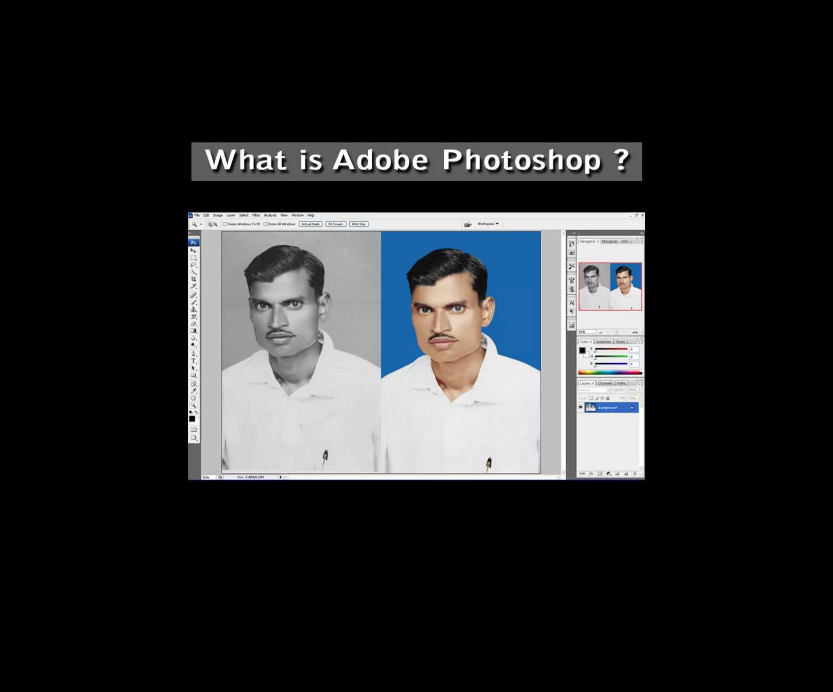The width and height of the screenshot is (833, 692).
Task: Hide the Background layer eye icon
Action: pyautogui.click(x=581, y=407)
